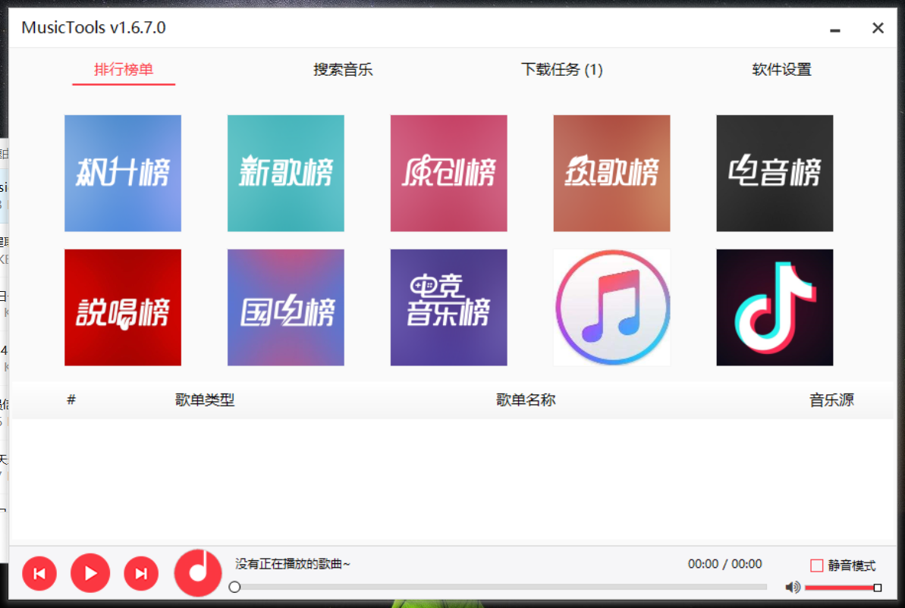Open the 原创榜 chart tile
Viewport: 905px width, 608px height.
click(448, 173)
